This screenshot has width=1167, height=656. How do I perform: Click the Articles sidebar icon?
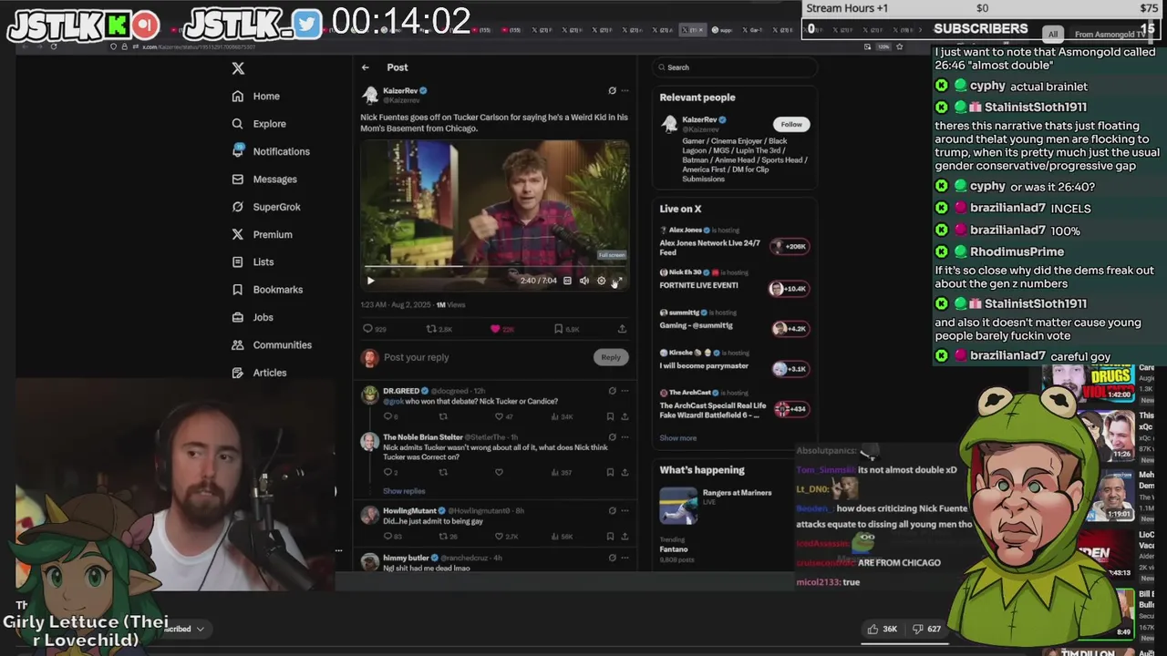pyautogui.click(x=238, y=373)
